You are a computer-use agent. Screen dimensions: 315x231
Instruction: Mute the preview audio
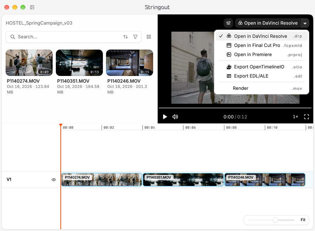tap(175, 117)
